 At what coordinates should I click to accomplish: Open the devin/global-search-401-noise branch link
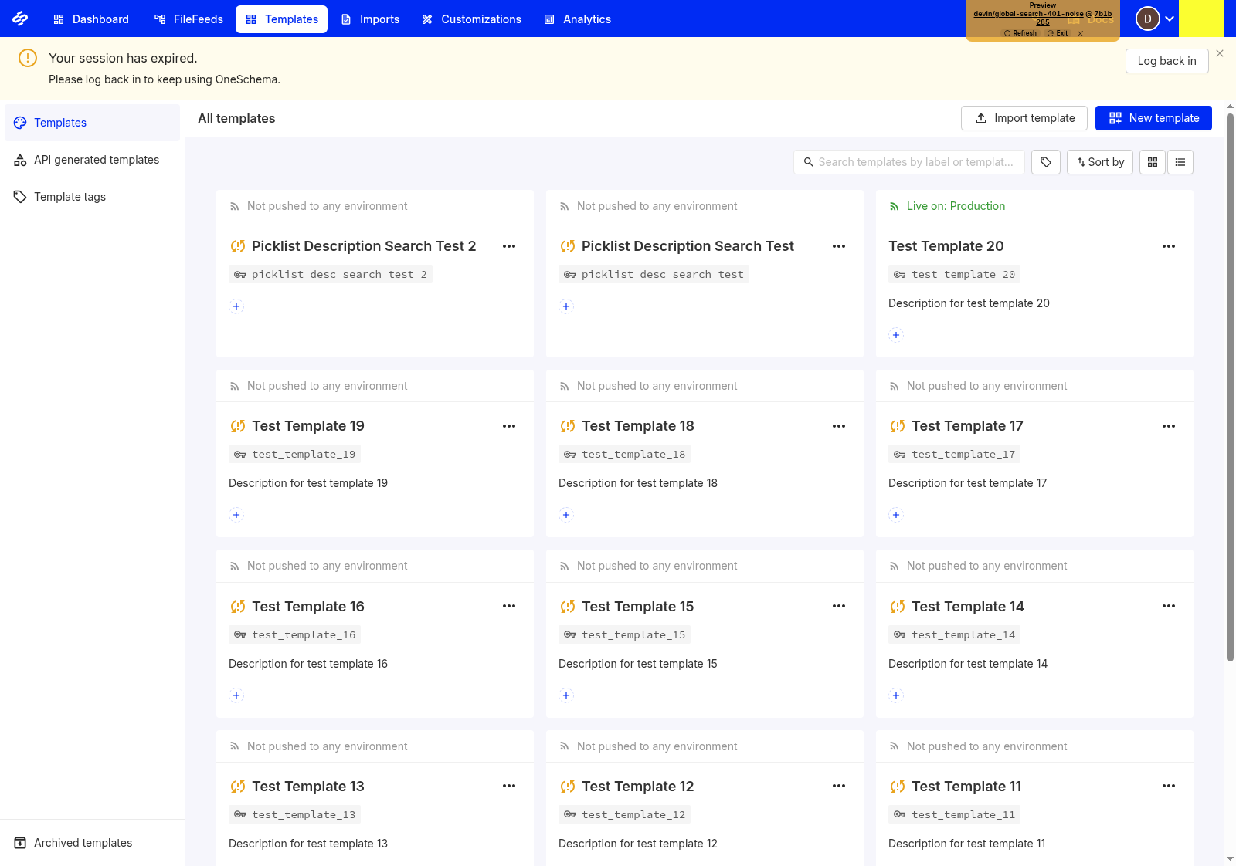pos(1028,14)
